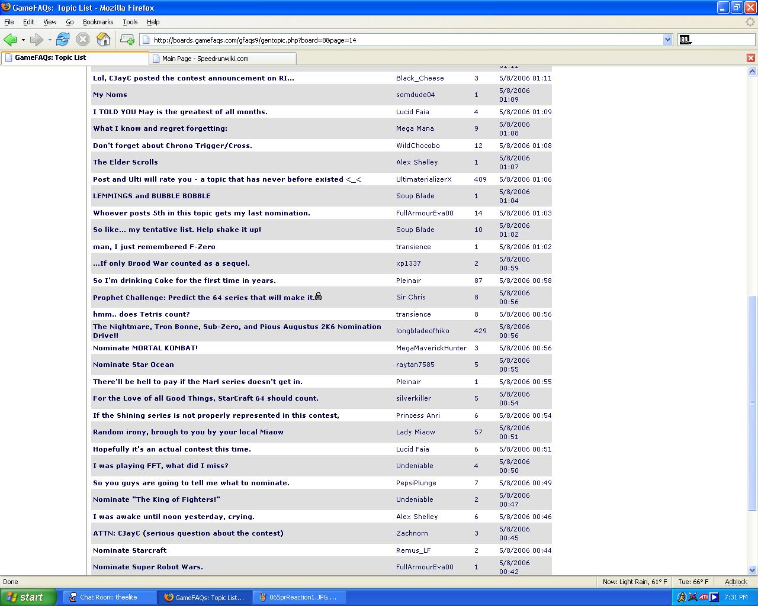Open 'hmm.. does Tetris count?' topic
The width and height of the screenshot is (758, 606).
point(141,314)
